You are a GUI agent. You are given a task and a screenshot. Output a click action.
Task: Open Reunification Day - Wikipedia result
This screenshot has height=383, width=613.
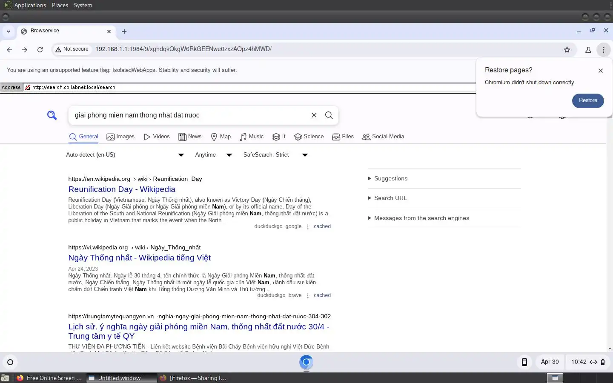point(122,189)
